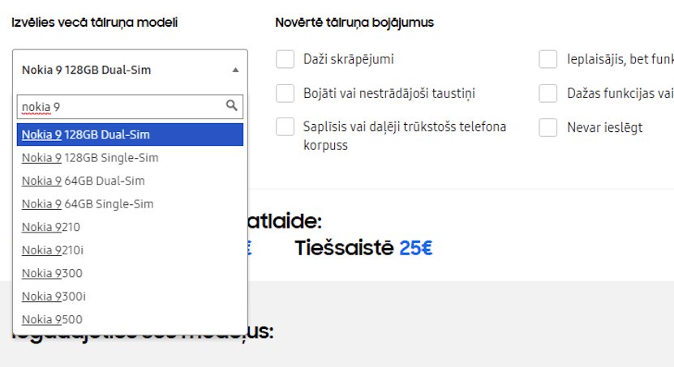Check the "Ieplaisājis, bet funkcionē" box
Image resolution: width=674 pixels, height=367 pixels.
[548, 59]
